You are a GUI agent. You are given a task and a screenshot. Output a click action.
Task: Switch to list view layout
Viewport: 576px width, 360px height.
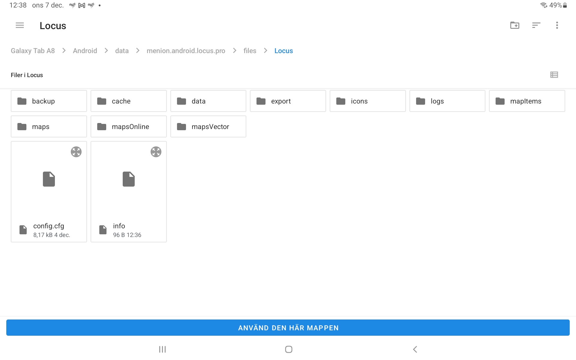coord(554,75)
